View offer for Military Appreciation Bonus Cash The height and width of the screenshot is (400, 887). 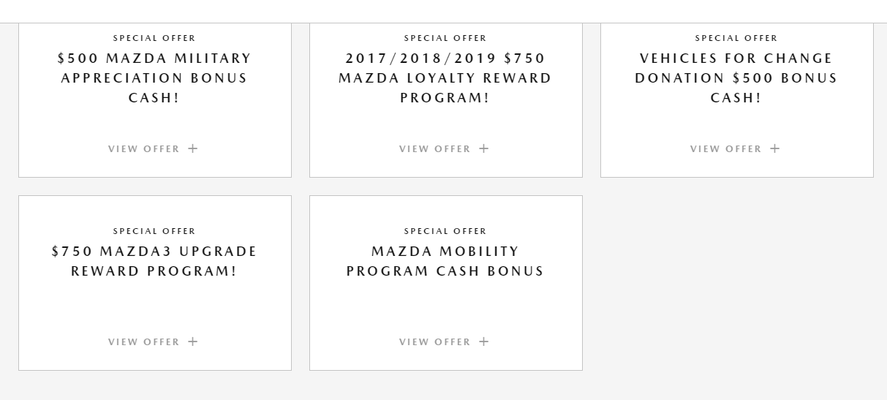(144, 148)
